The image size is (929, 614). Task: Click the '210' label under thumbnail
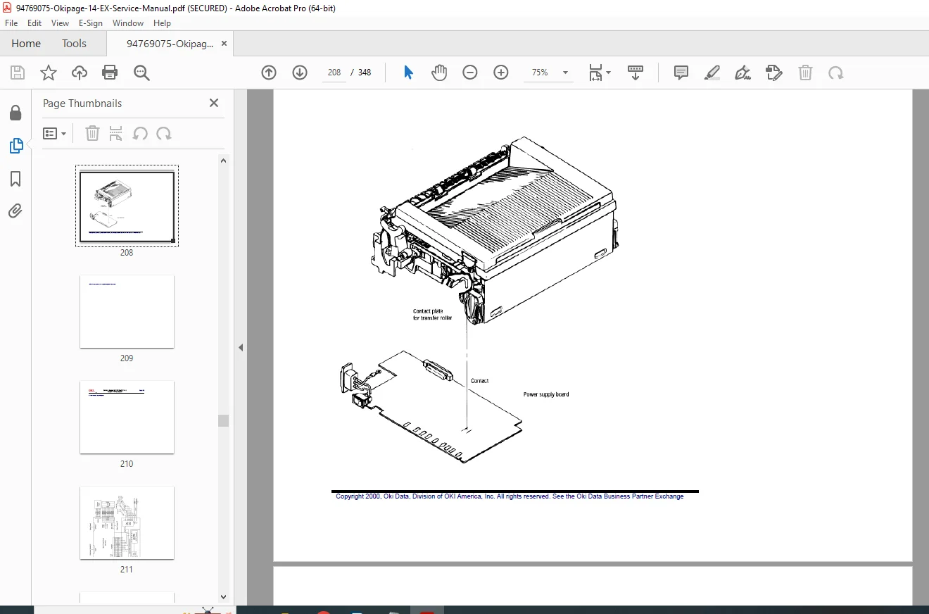pos(127,464)
